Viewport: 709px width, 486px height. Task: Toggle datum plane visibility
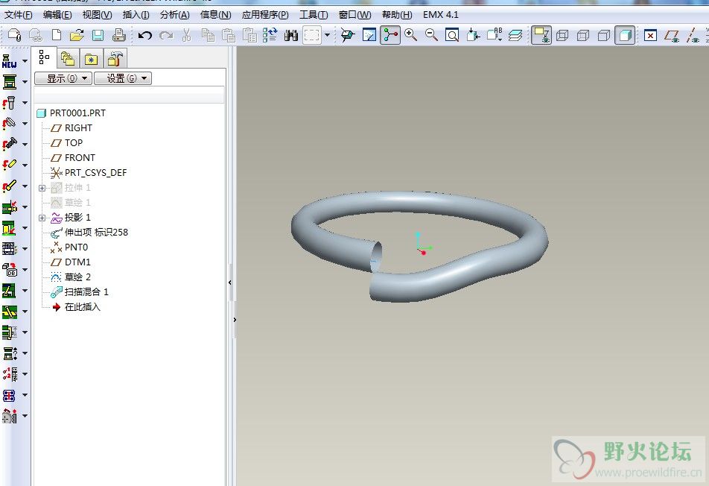click(x=672, y=35)
